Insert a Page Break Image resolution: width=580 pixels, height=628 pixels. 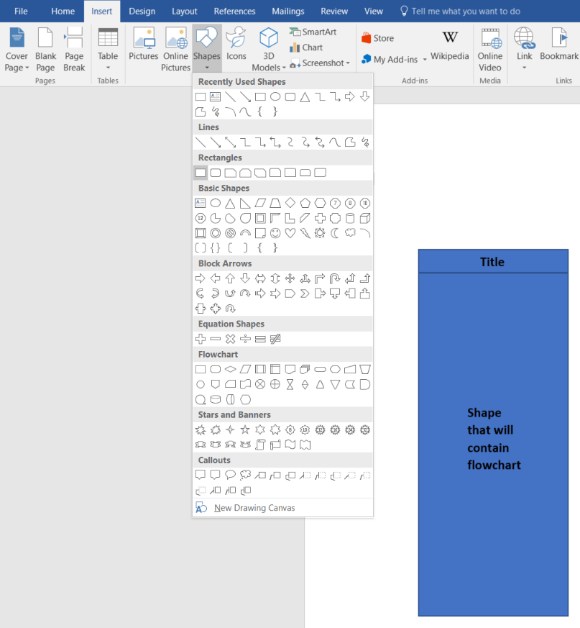click(x=74, y=45)
